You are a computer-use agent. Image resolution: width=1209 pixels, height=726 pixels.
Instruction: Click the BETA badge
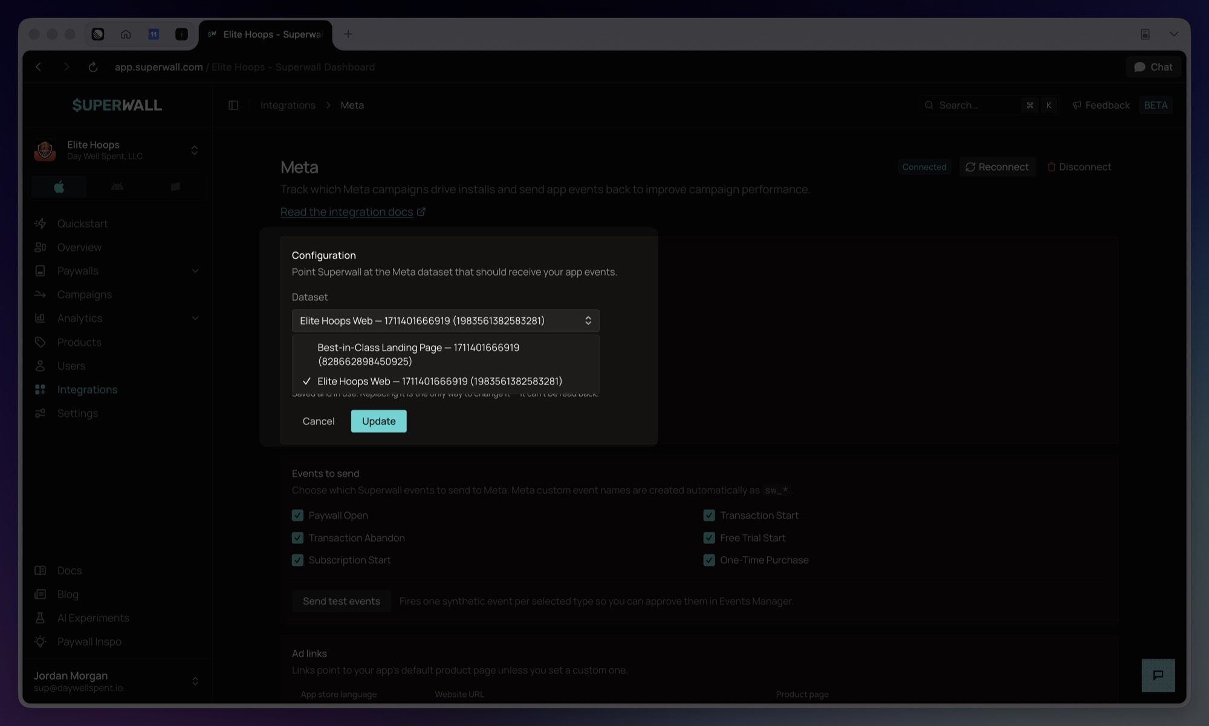1156,105
